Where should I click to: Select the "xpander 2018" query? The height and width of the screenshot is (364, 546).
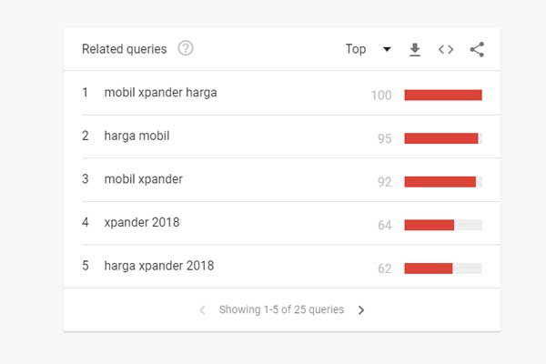coord(142,222)
